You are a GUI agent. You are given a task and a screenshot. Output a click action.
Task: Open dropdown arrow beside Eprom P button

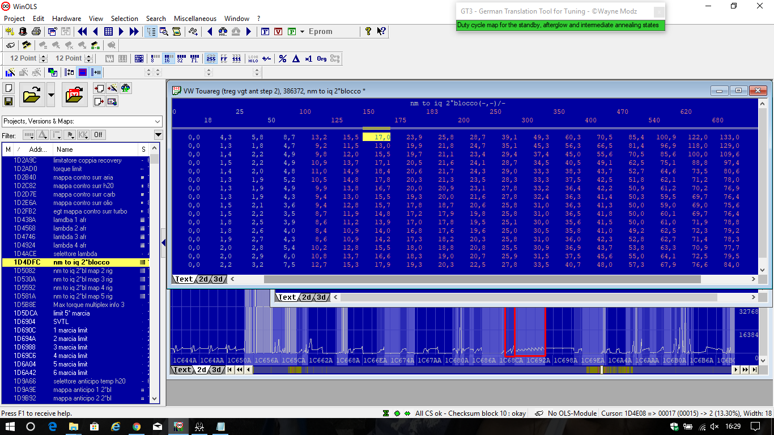click(x=302, y=31)
